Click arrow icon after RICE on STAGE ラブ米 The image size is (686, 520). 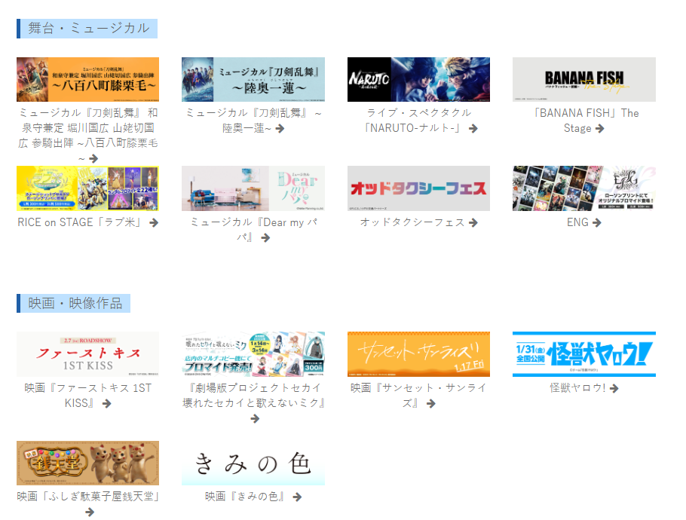[x=154, y=222]
